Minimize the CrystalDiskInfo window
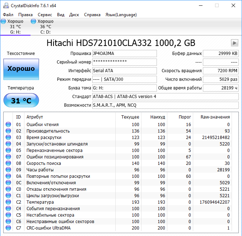This screenshot has height=236, width=242. pyautogui.click(x=201, y=5)
